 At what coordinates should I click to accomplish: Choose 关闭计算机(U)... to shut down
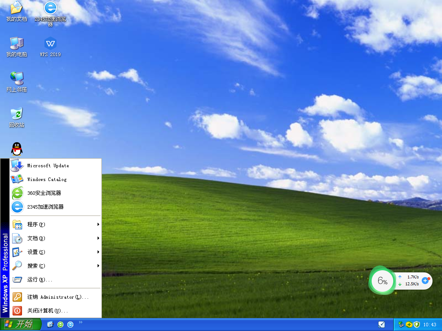(56, 311)
